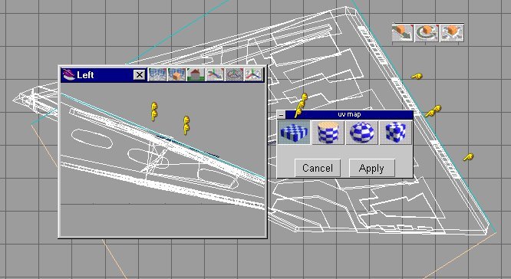Activate the object move tool
Viewport: 511px width, 279px height.
point(403,33)
